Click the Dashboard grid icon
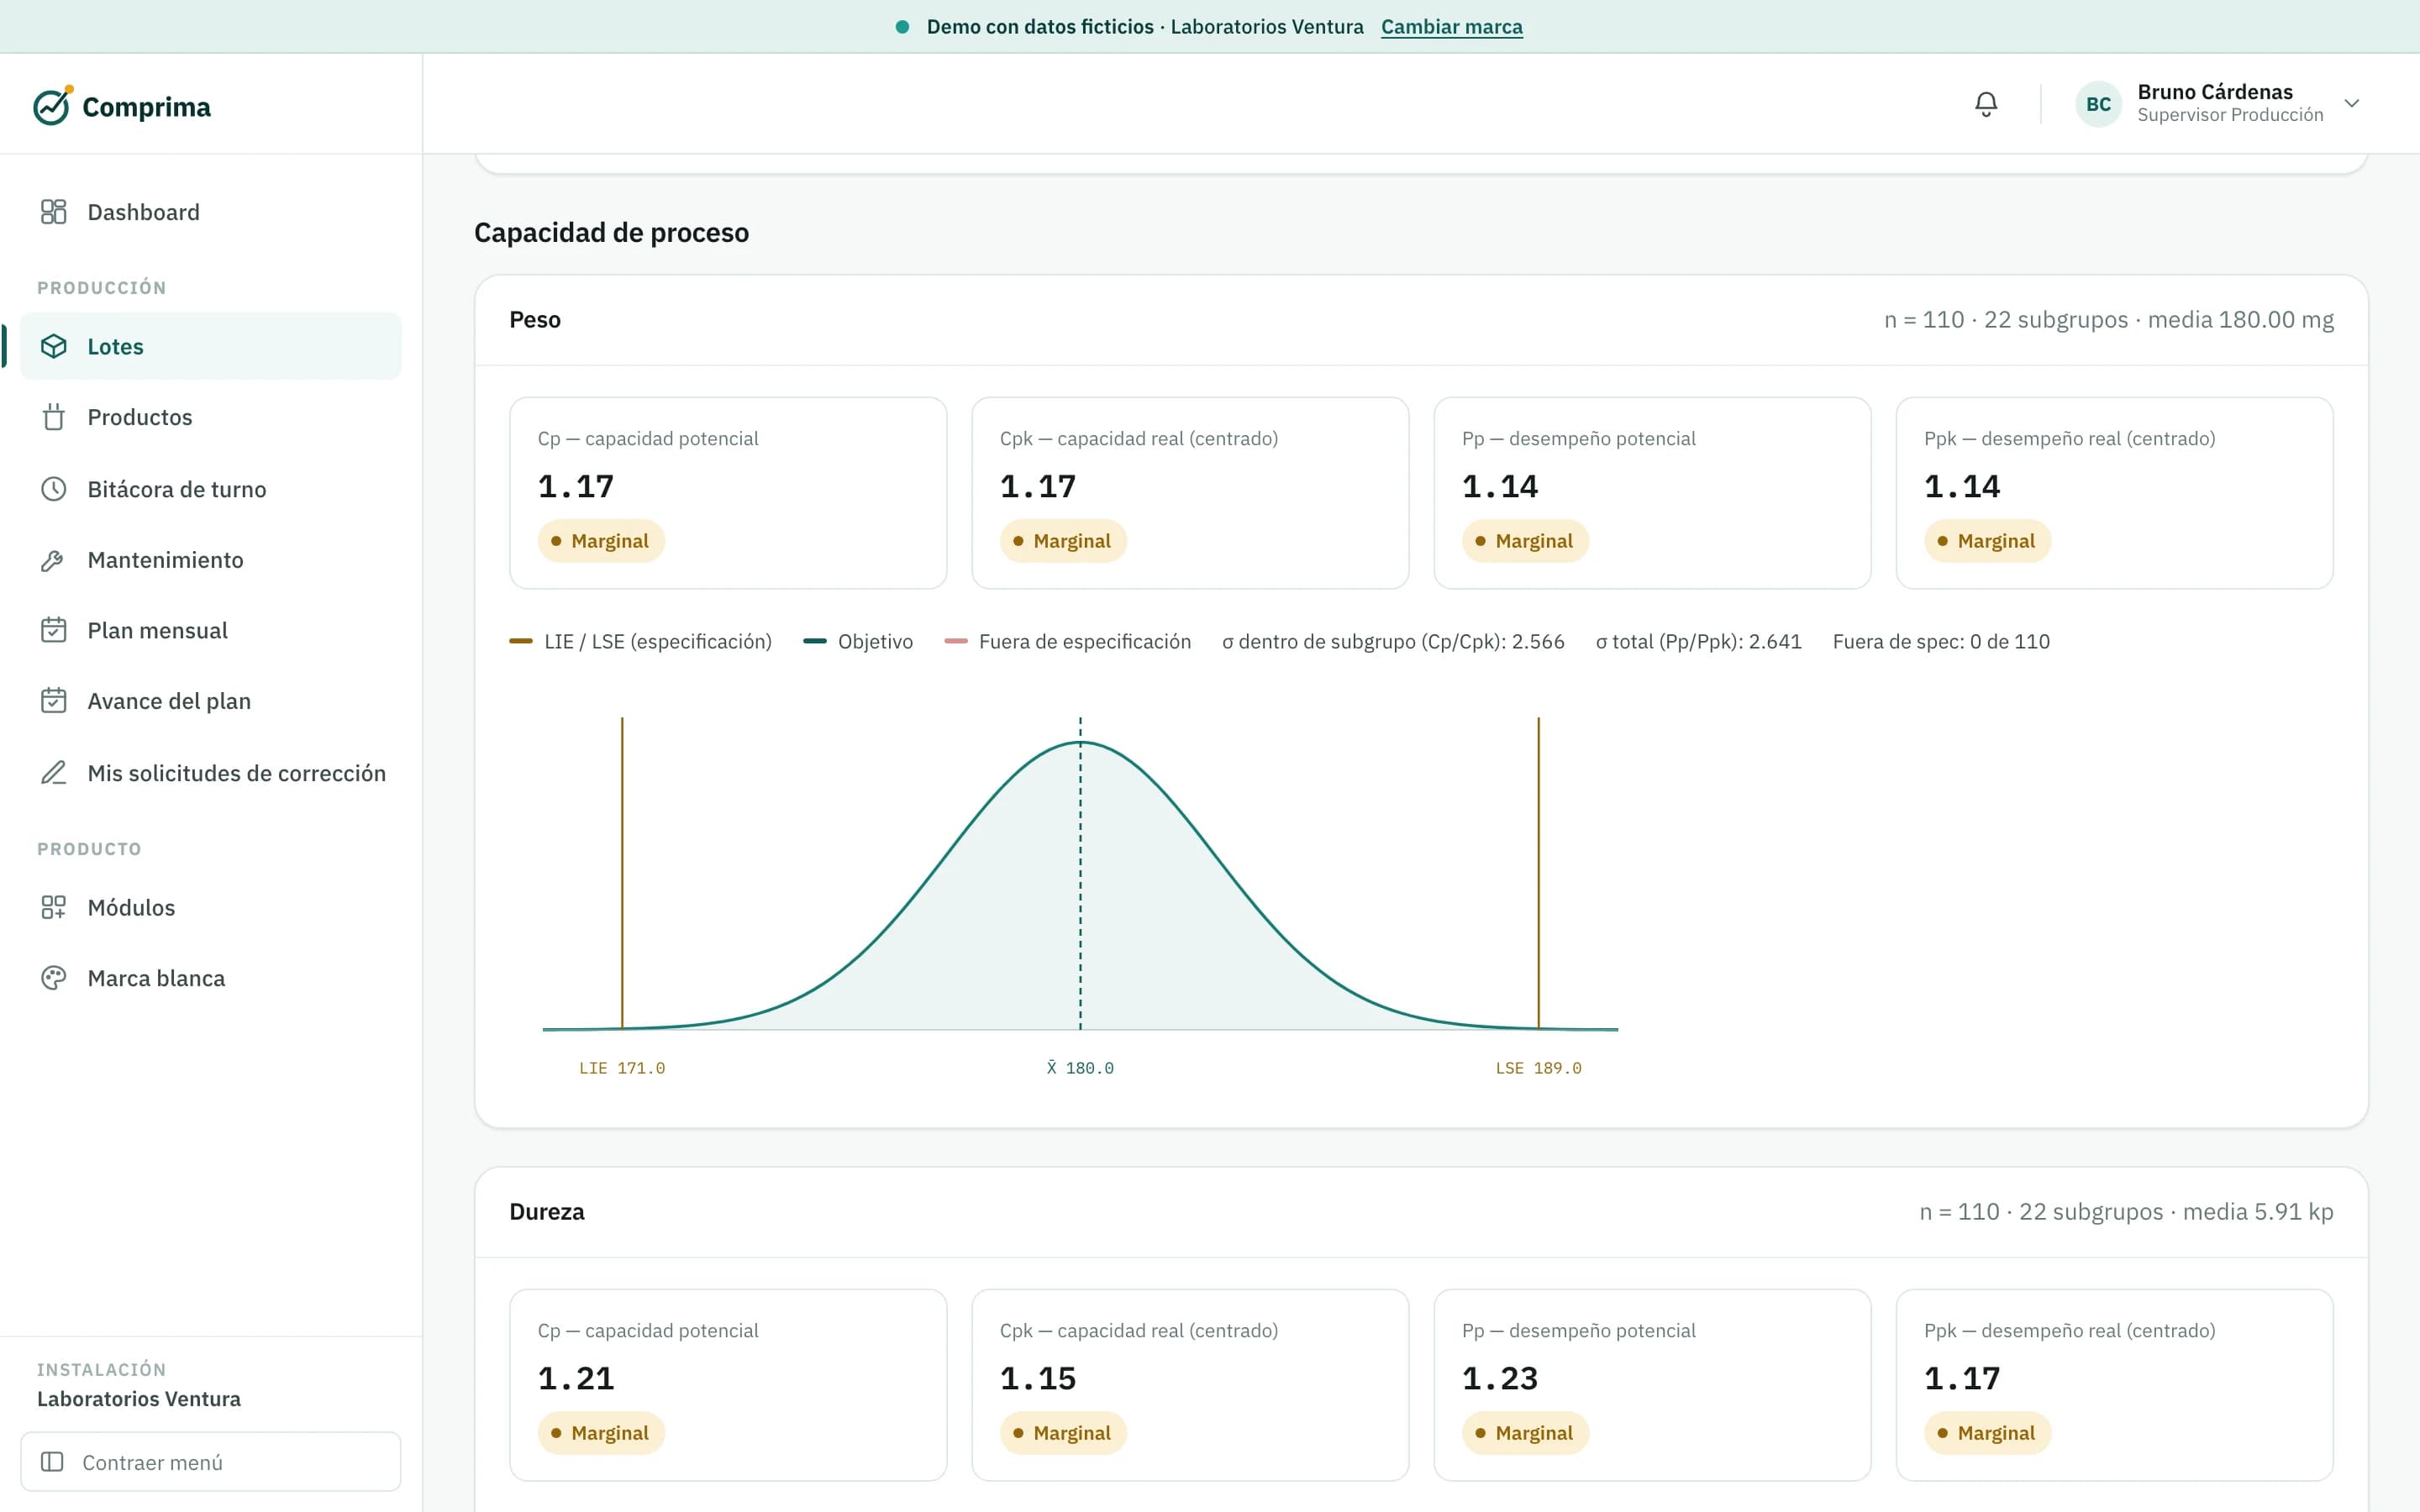The height and width of the screenshot is (1512, 2420). click(x=53, y=212)
